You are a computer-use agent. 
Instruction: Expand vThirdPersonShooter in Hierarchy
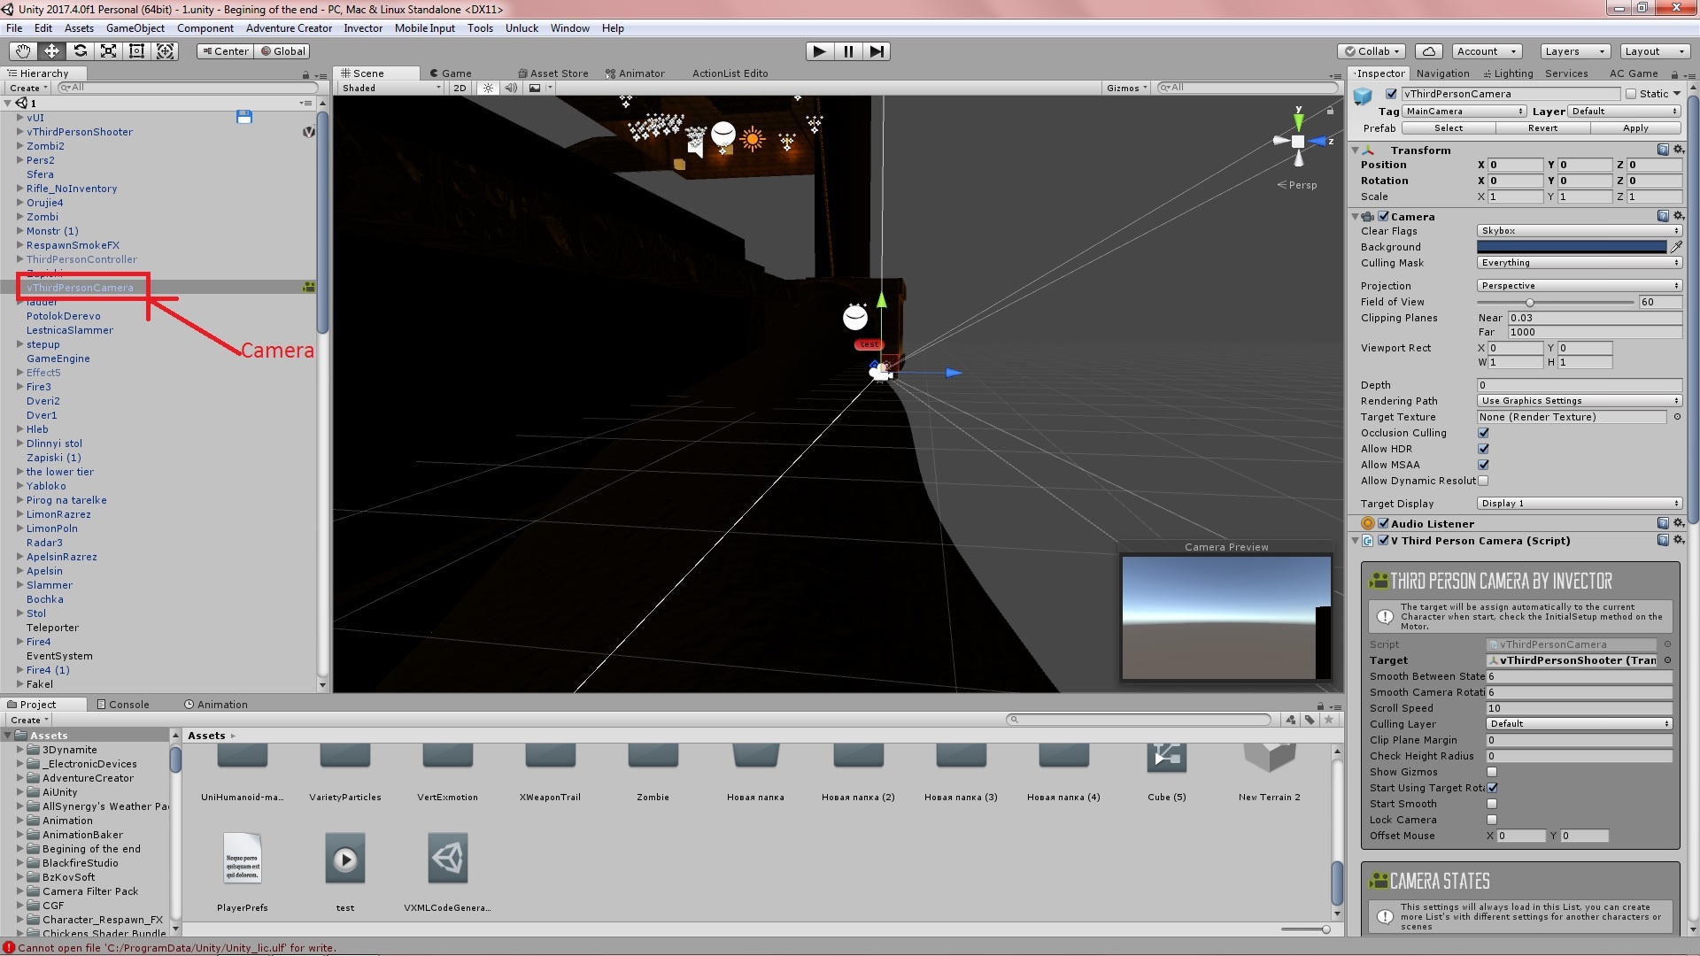(19, 132)
